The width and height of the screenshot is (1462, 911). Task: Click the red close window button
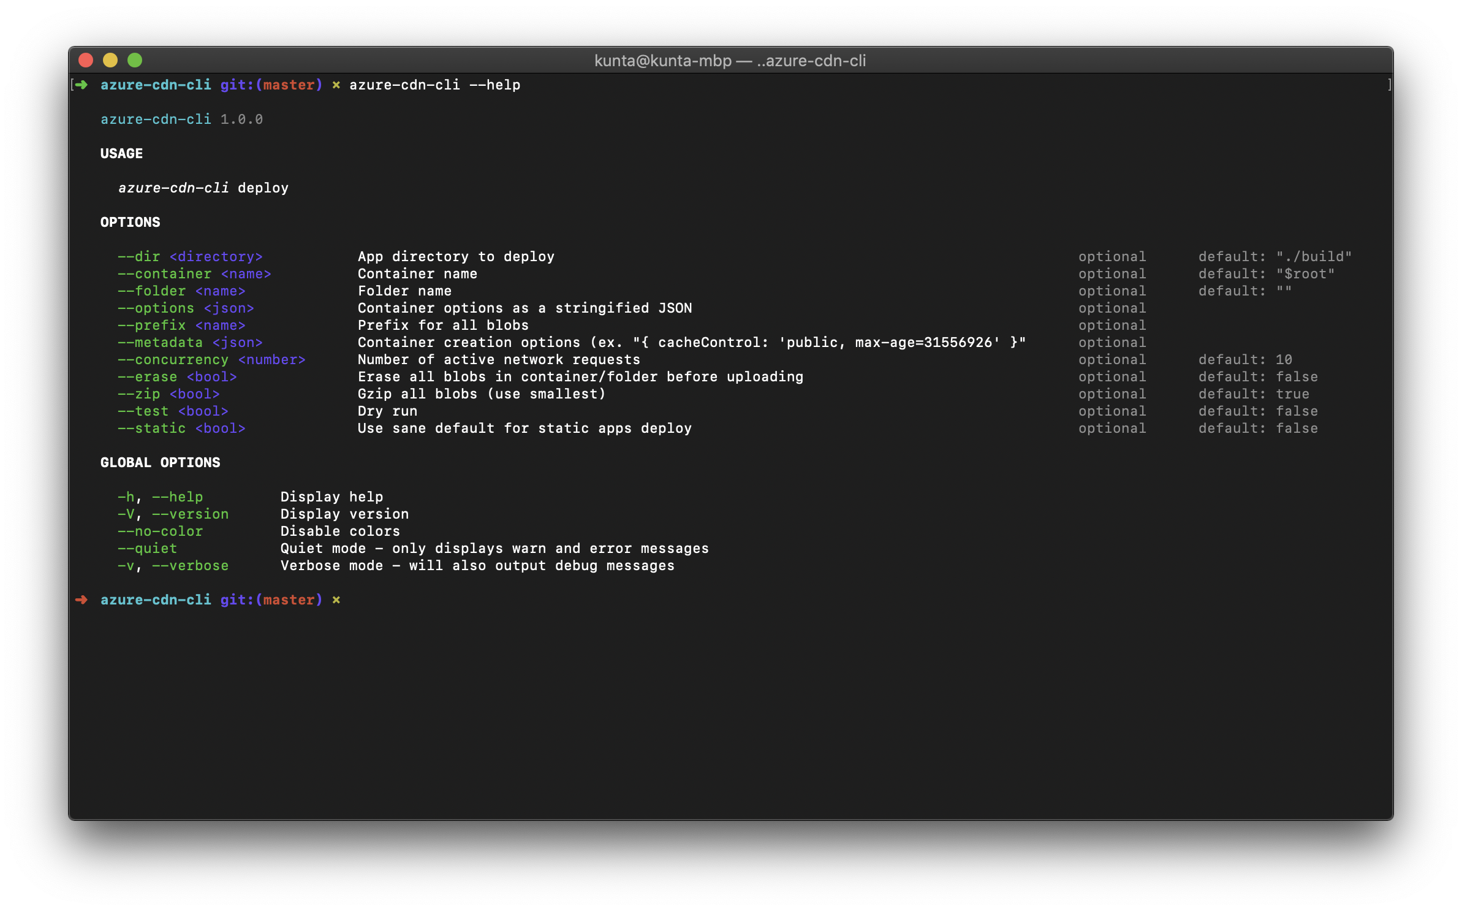pyautogui.click(x=86, y=60)
